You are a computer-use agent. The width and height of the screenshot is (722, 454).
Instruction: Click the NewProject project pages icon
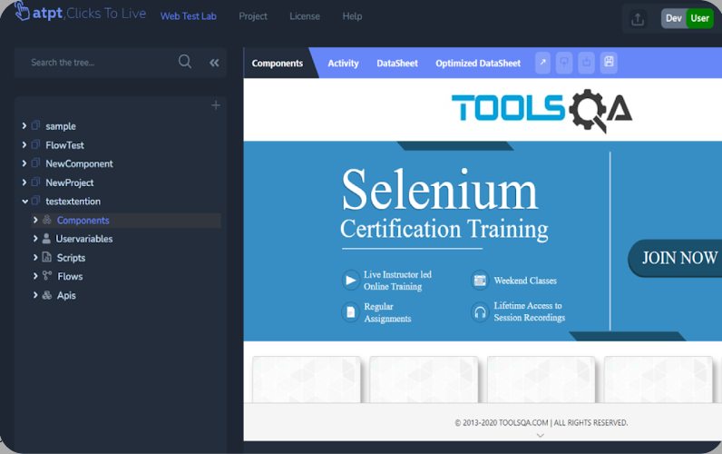(x=35, y=183)
